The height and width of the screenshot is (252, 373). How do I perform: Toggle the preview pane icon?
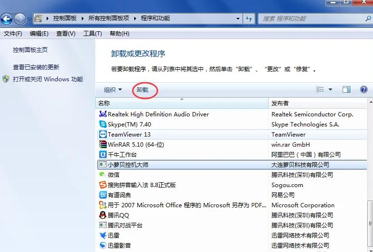[346, 89]
